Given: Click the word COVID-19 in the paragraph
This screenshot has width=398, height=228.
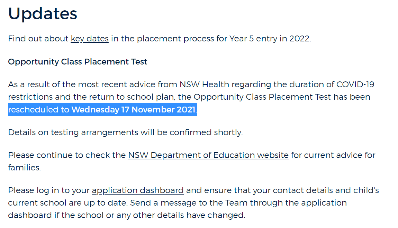Looking at the screenshot, I should (355, 84).
